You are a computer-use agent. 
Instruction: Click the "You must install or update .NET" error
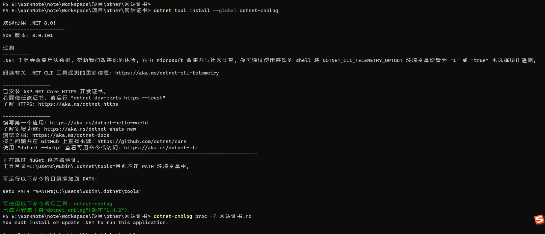pos(85,223)
